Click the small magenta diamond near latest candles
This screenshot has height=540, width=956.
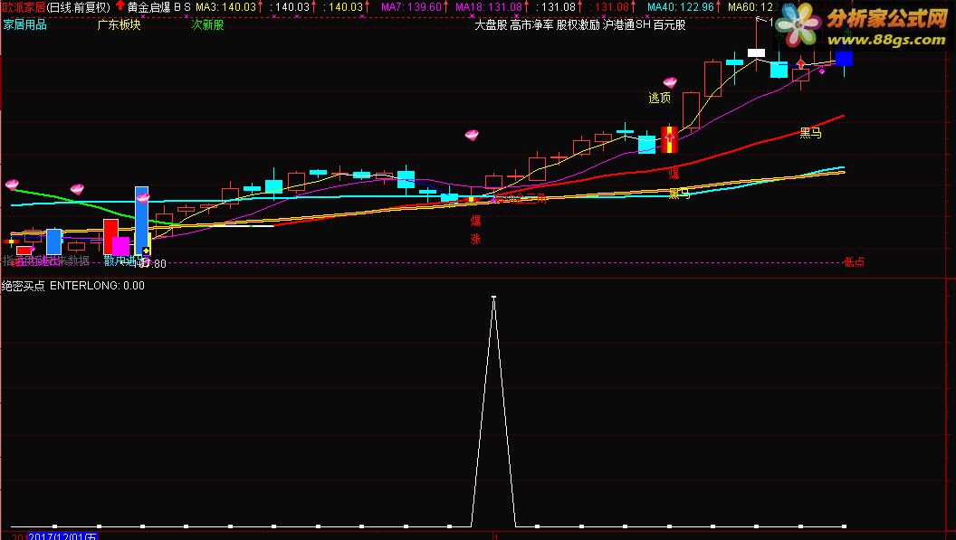822,72
